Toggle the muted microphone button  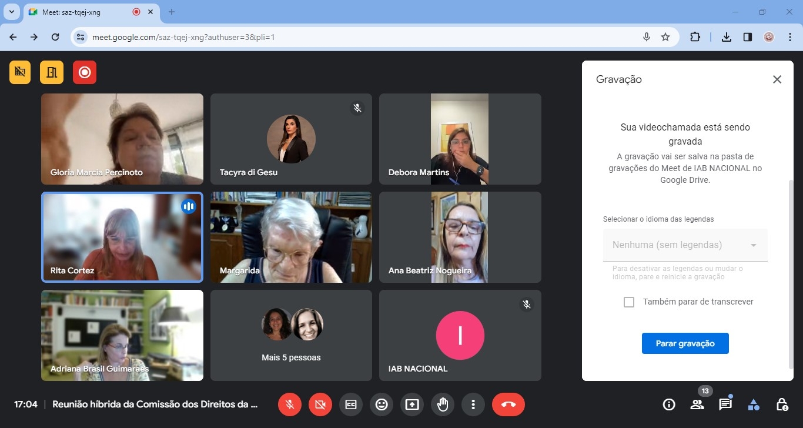290,404
